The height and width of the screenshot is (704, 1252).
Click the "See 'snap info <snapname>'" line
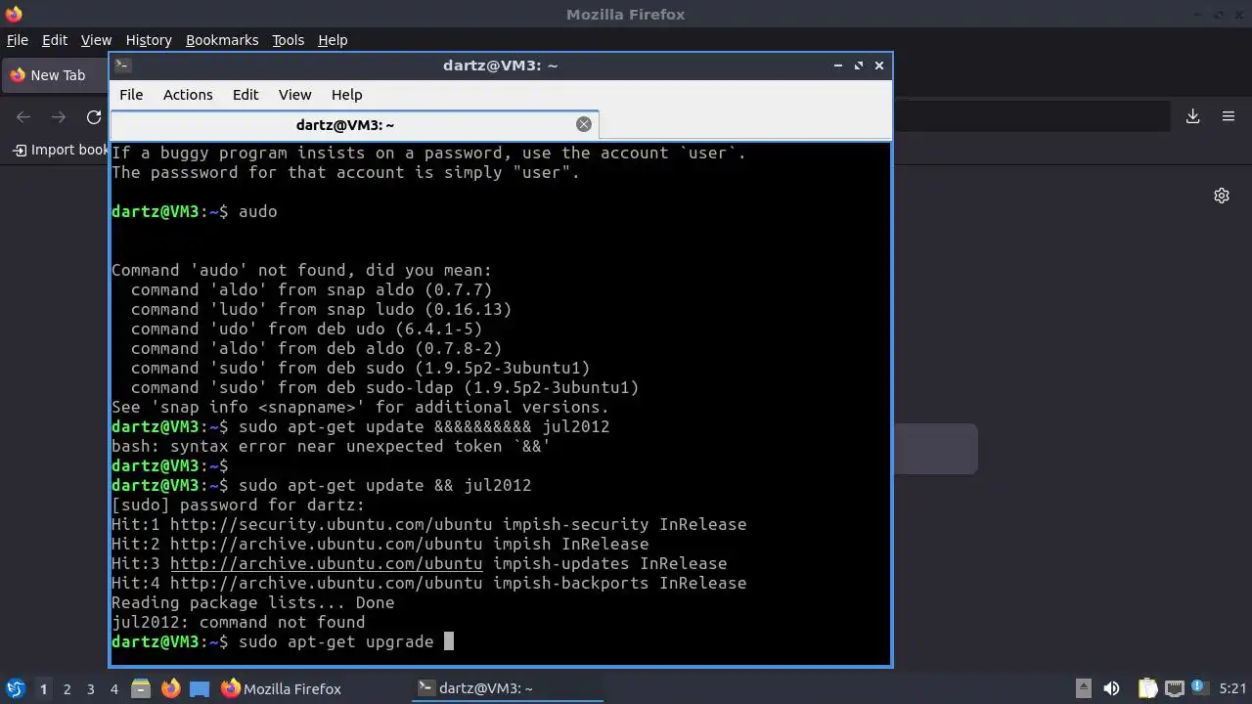(360, 407)
